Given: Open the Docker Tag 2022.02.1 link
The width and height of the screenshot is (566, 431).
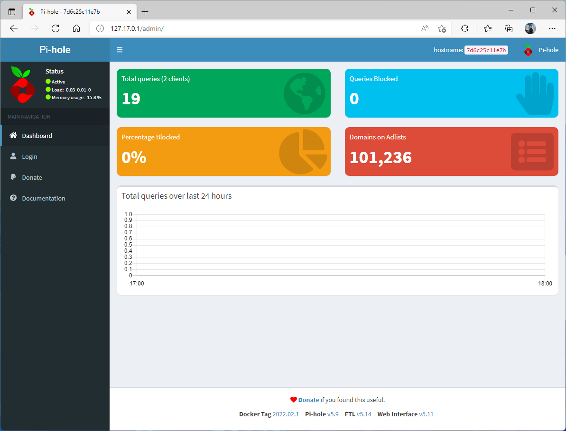Looking at the screenshot, I should tap(286, 414).
